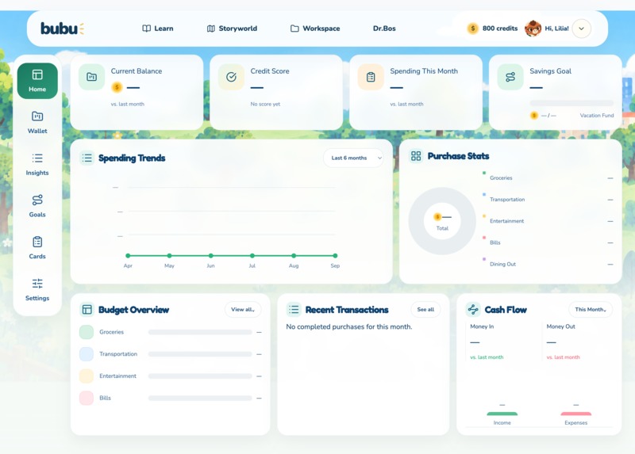Viewport: 635px width, 454px height.
Task: Select Groceries in Purchase Stats legend
Action: coord(501,178)
